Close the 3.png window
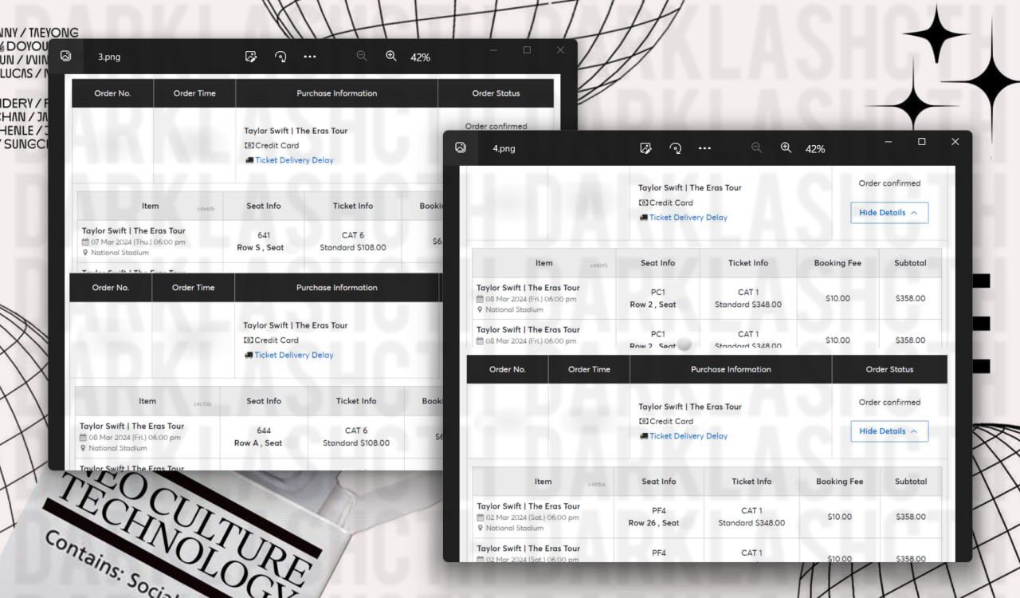This screenshot has height=598, width=1020. click(560, 50)
